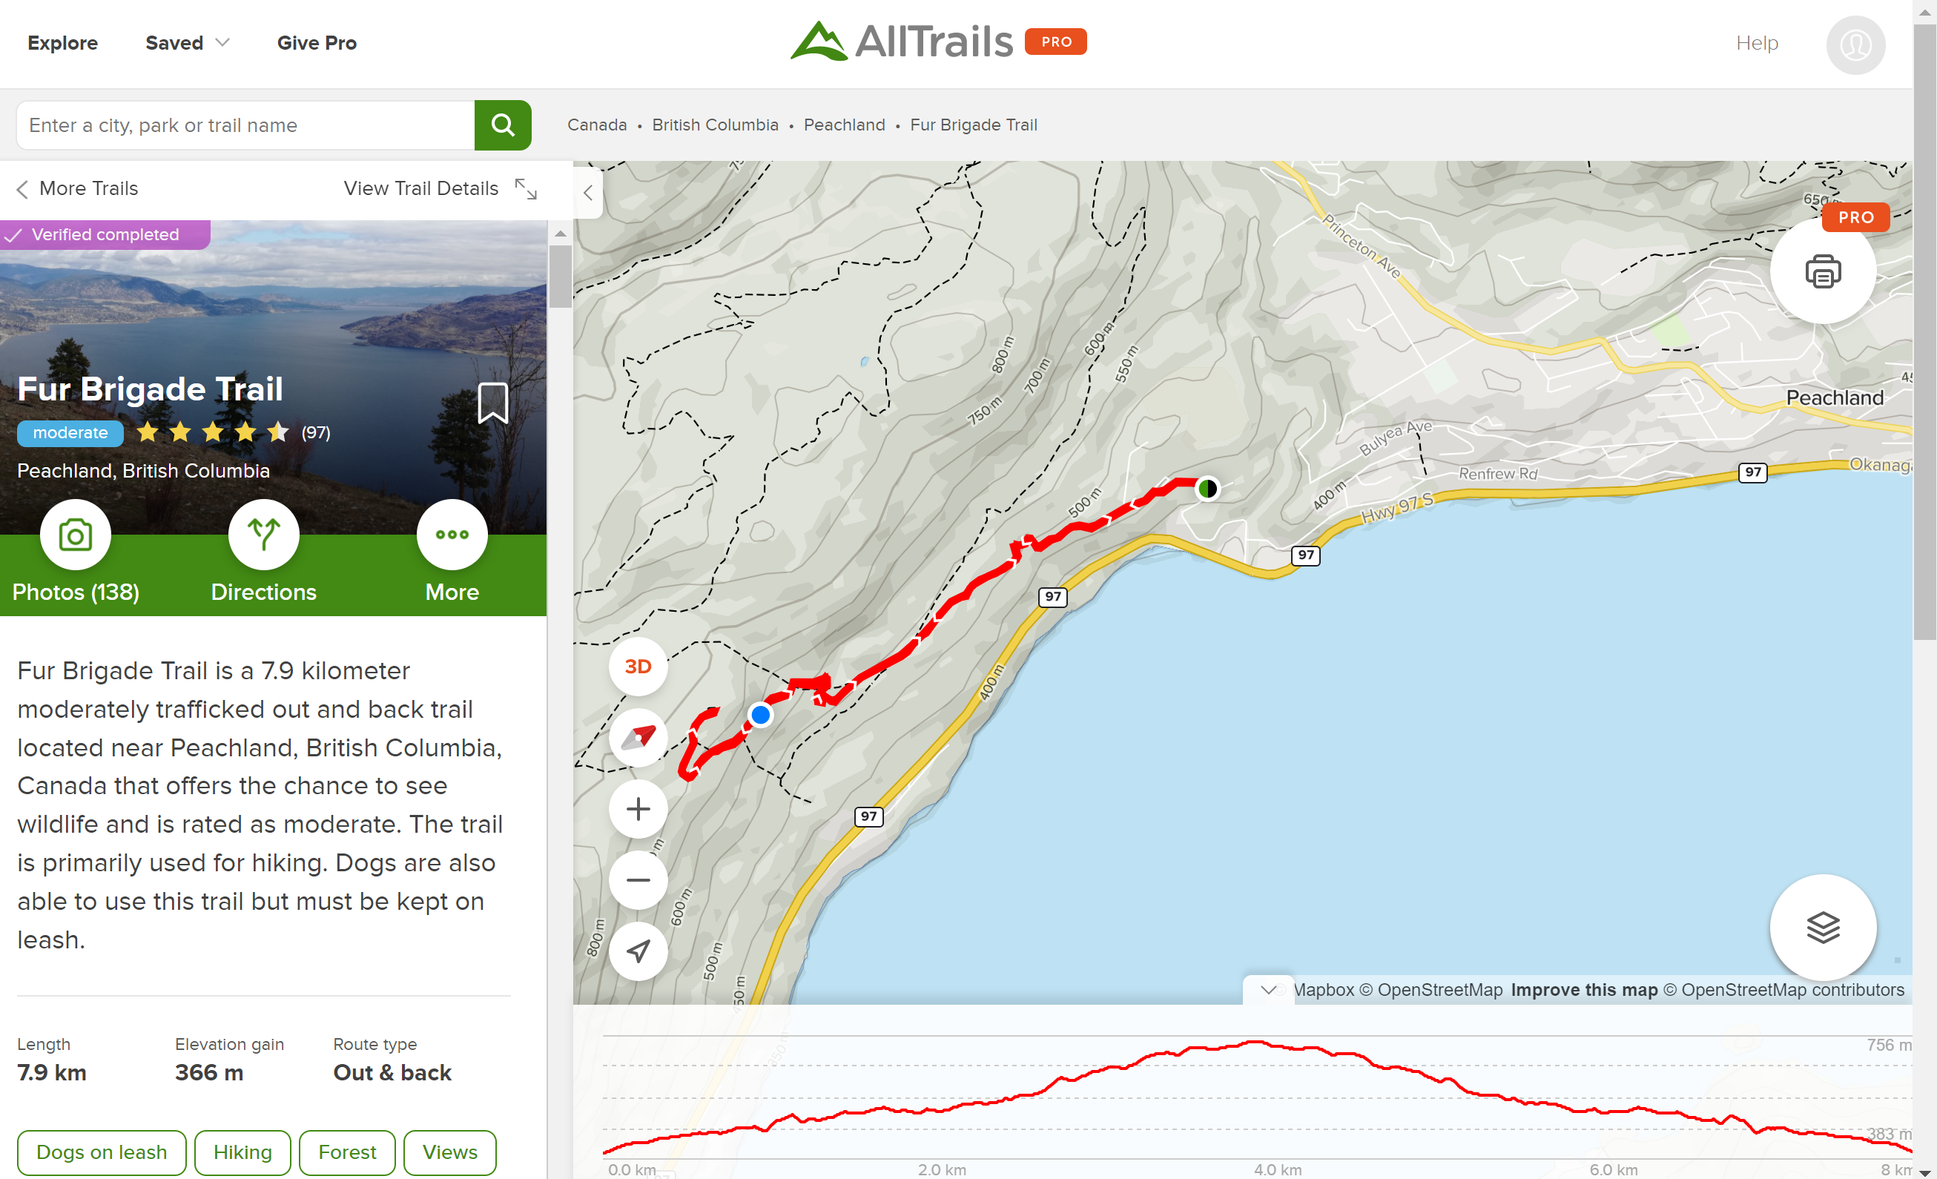Image resolution: width=1937 pixels, height=1179 pixels.
Task: Print the trail map
Action: pyautogui.click(x=1822, y=272)
